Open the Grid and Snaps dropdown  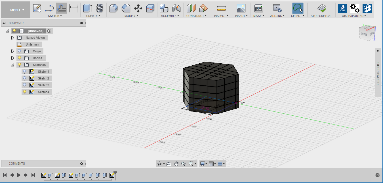[x=212, y=164]
